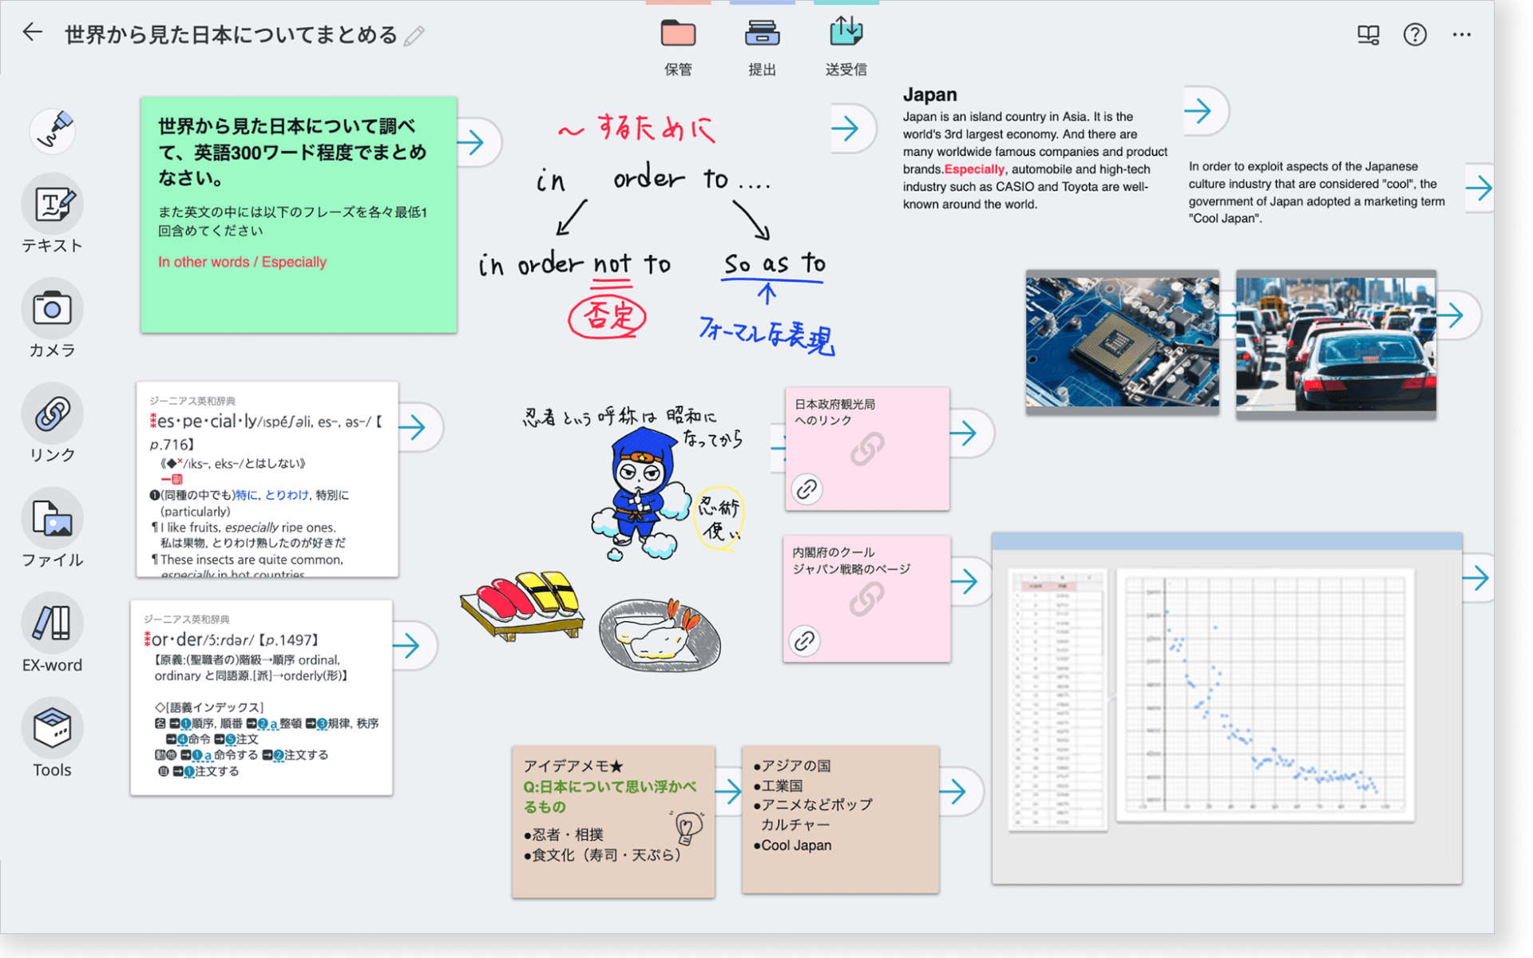Viewport: 1533px width, 958px height.
Task: Click the 保管 folder icon
Action: tap(678, 34)
